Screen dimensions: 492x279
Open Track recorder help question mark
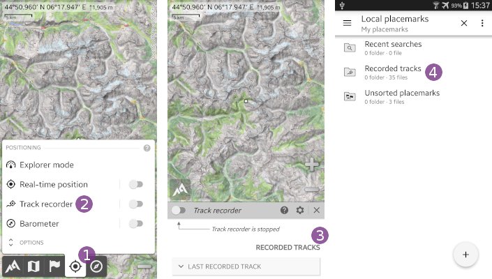tap(285, 210)
